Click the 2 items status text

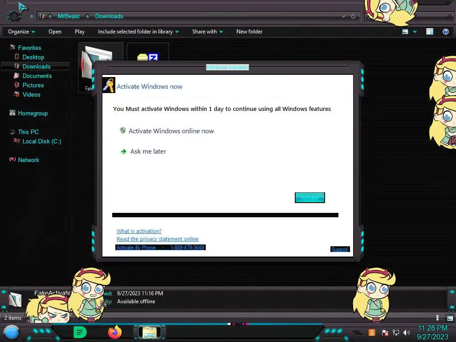click(x=13, y=318)
